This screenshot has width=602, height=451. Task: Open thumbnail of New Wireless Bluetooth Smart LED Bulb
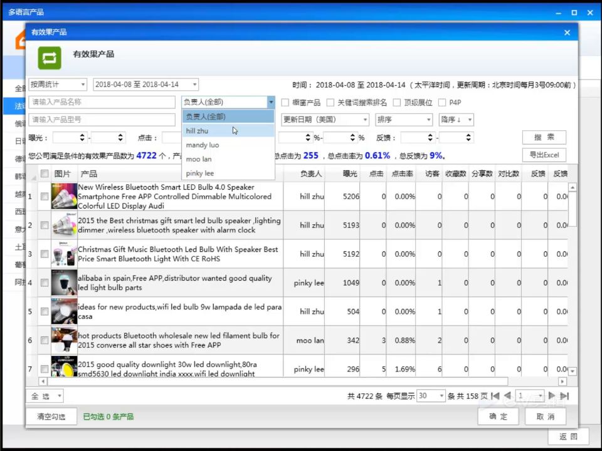point(64,196)
